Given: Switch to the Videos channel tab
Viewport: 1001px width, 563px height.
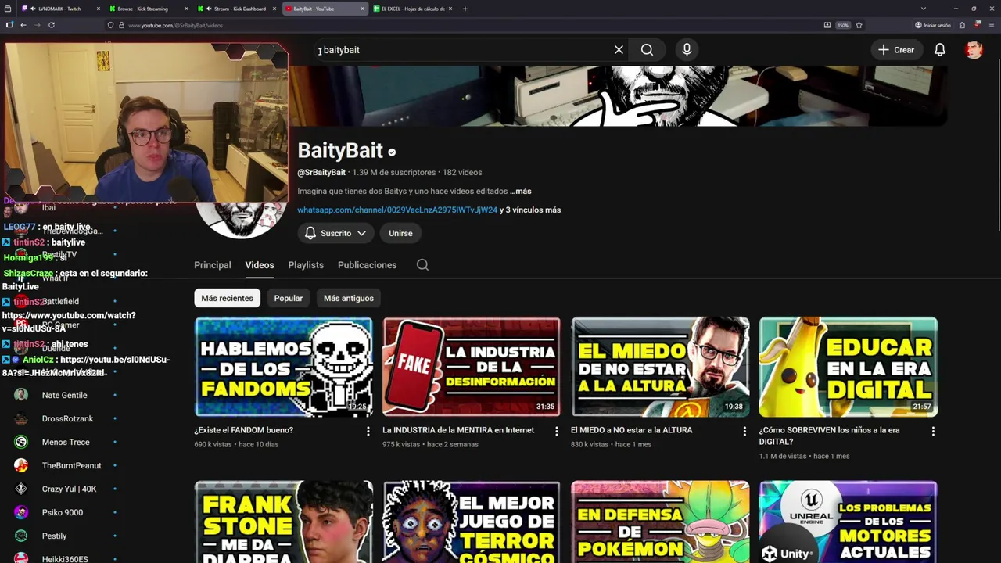Looking at the screenshot, I should (260, 265).
